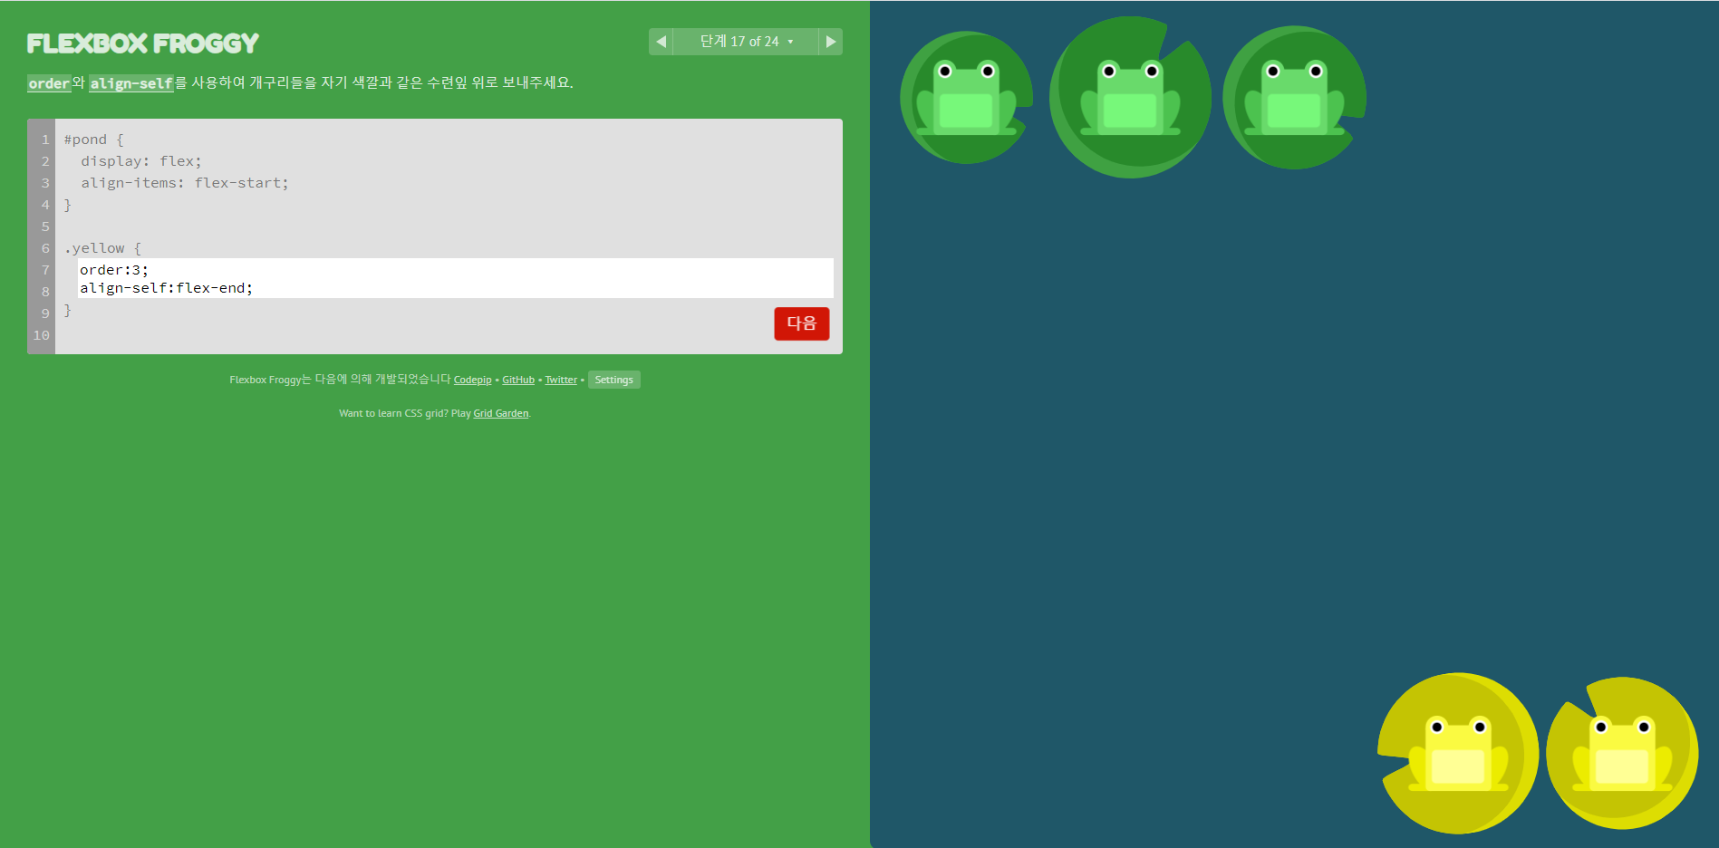
Task: Click line number 10 in the gutter
Action: [42, 335]
